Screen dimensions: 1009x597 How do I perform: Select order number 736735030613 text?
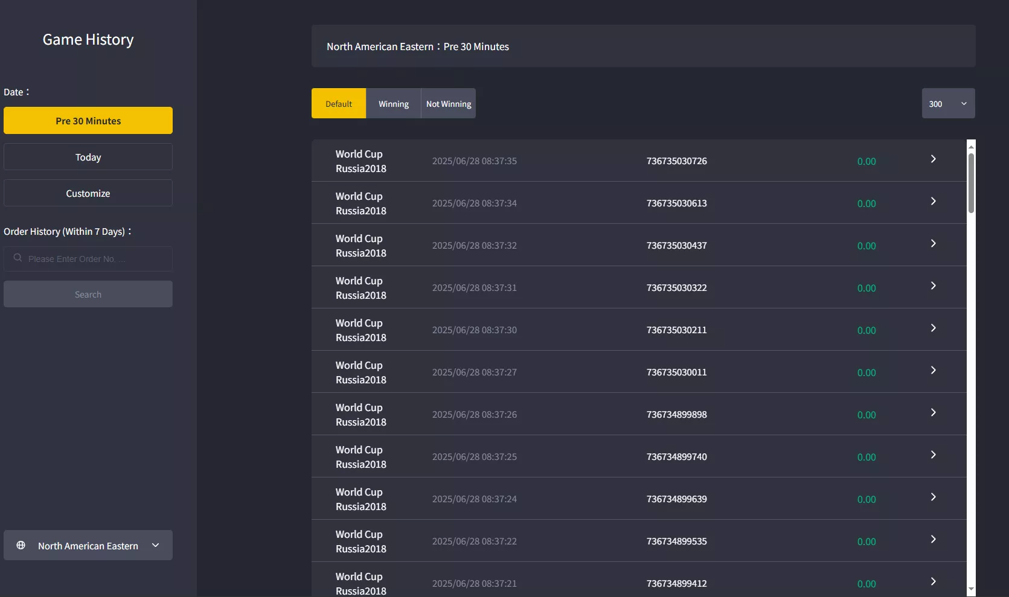(676, 203)
